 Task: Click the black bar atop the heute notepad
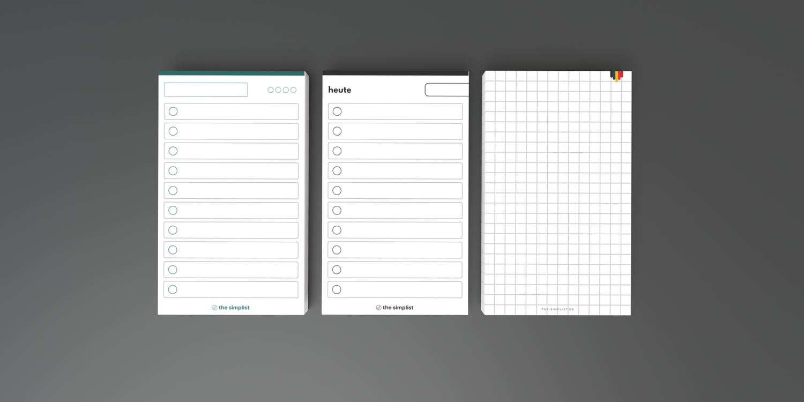pos(396,73)
